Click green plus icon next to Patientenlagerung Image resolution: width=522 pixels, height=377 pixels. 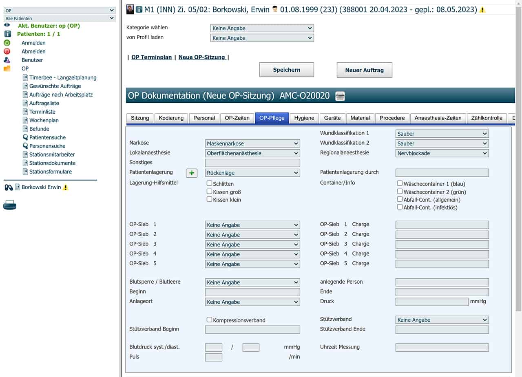click(191, 173)
